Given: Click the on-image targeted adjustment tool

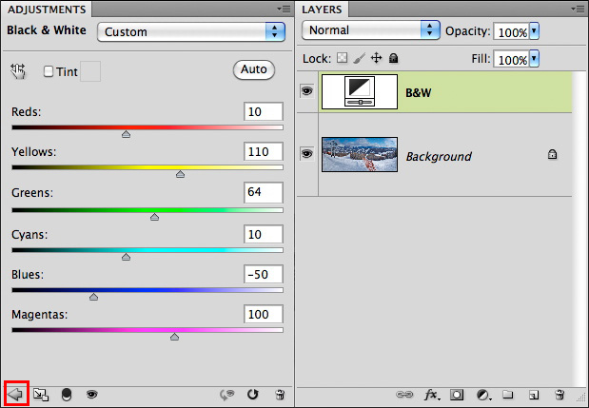Looking at the screenshot, I should pyautogui.click(x=18, y=71).
